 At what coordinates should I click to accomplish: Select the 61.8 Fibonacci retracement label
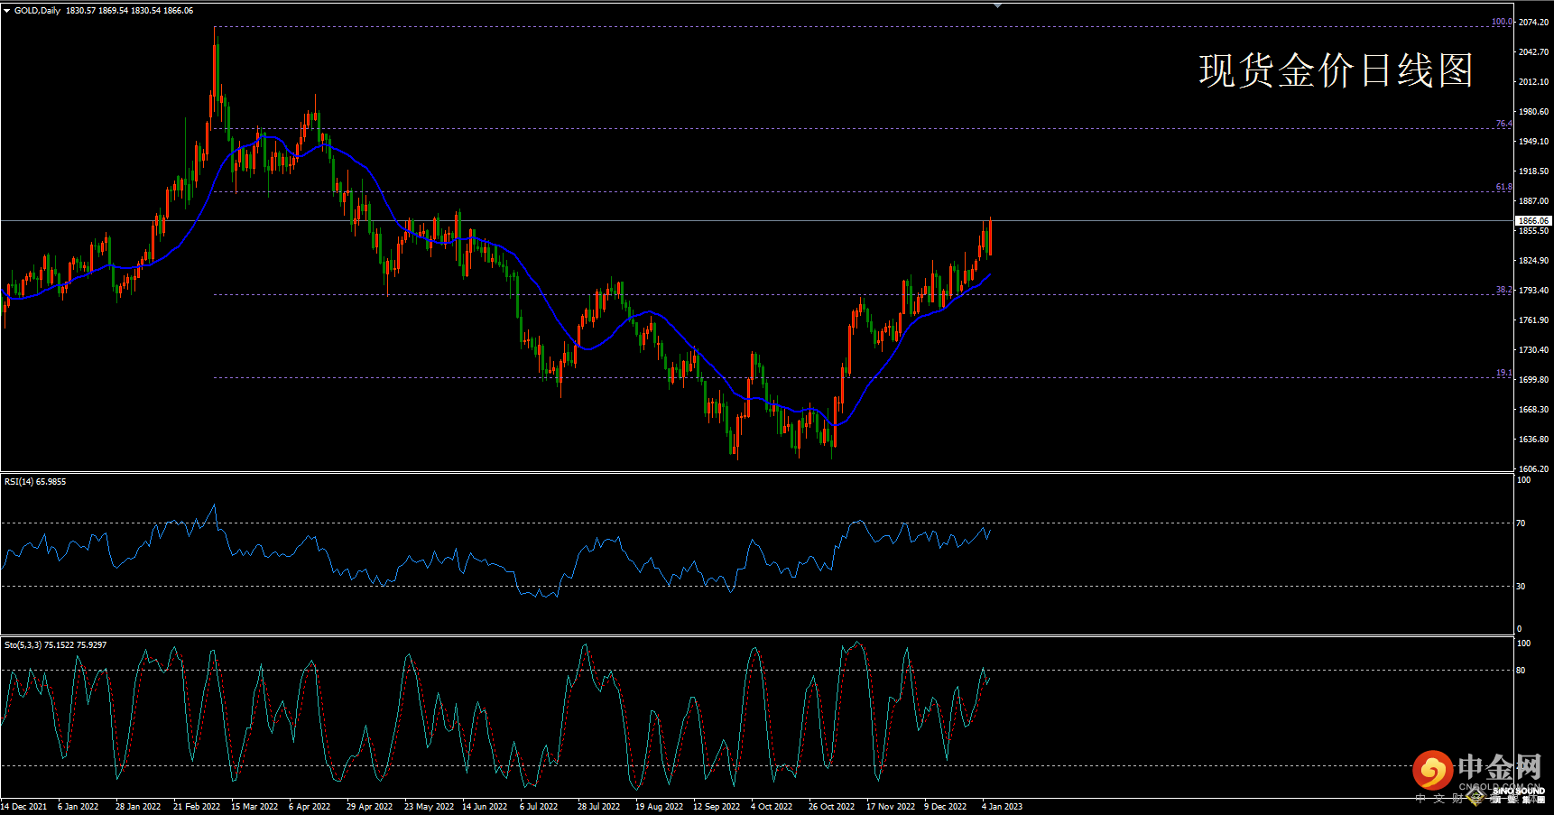pos(1503,187)
